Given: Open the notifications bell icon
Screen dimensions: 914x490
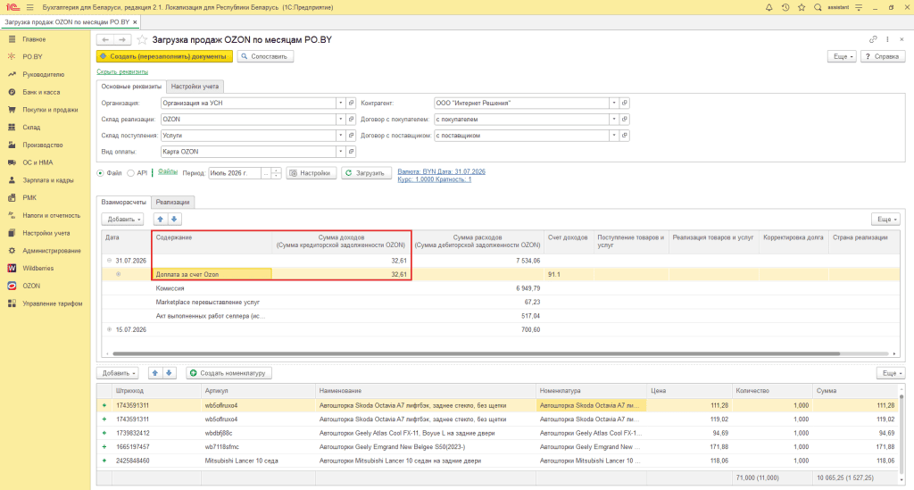Looking at the screenshot, I should 769,7.
